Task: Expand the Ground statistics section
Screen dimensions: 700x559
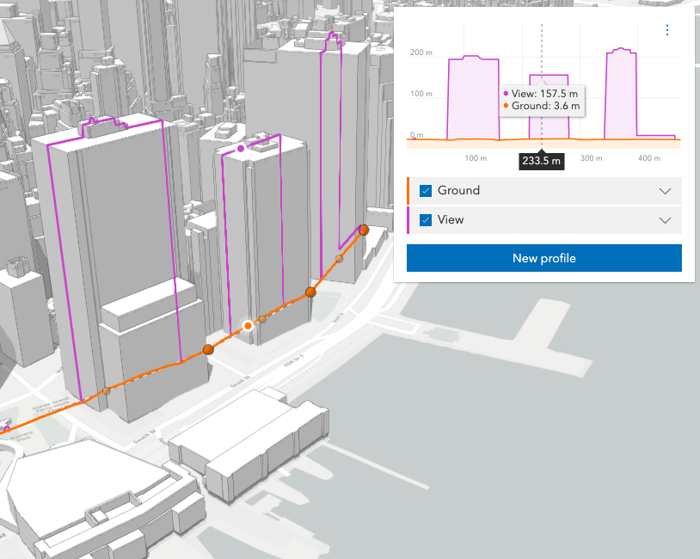Action: coord(665,190)
